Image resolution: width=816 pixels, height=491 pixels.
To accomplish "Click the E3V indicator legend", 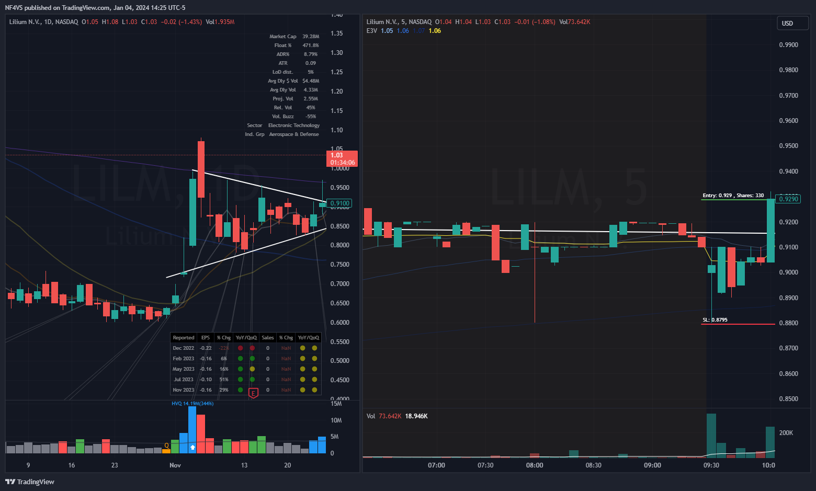I will pyautogui.click(x=372, y=31).
